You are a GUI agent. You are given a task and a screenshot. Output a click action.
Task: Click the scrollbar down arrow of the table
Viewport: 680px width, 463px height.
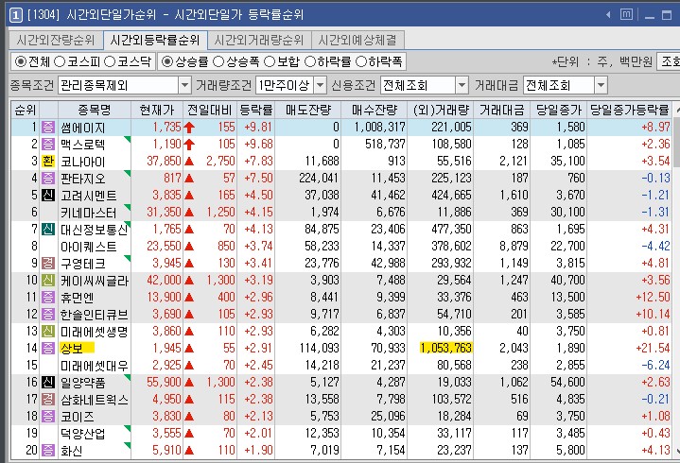[676, 450]
